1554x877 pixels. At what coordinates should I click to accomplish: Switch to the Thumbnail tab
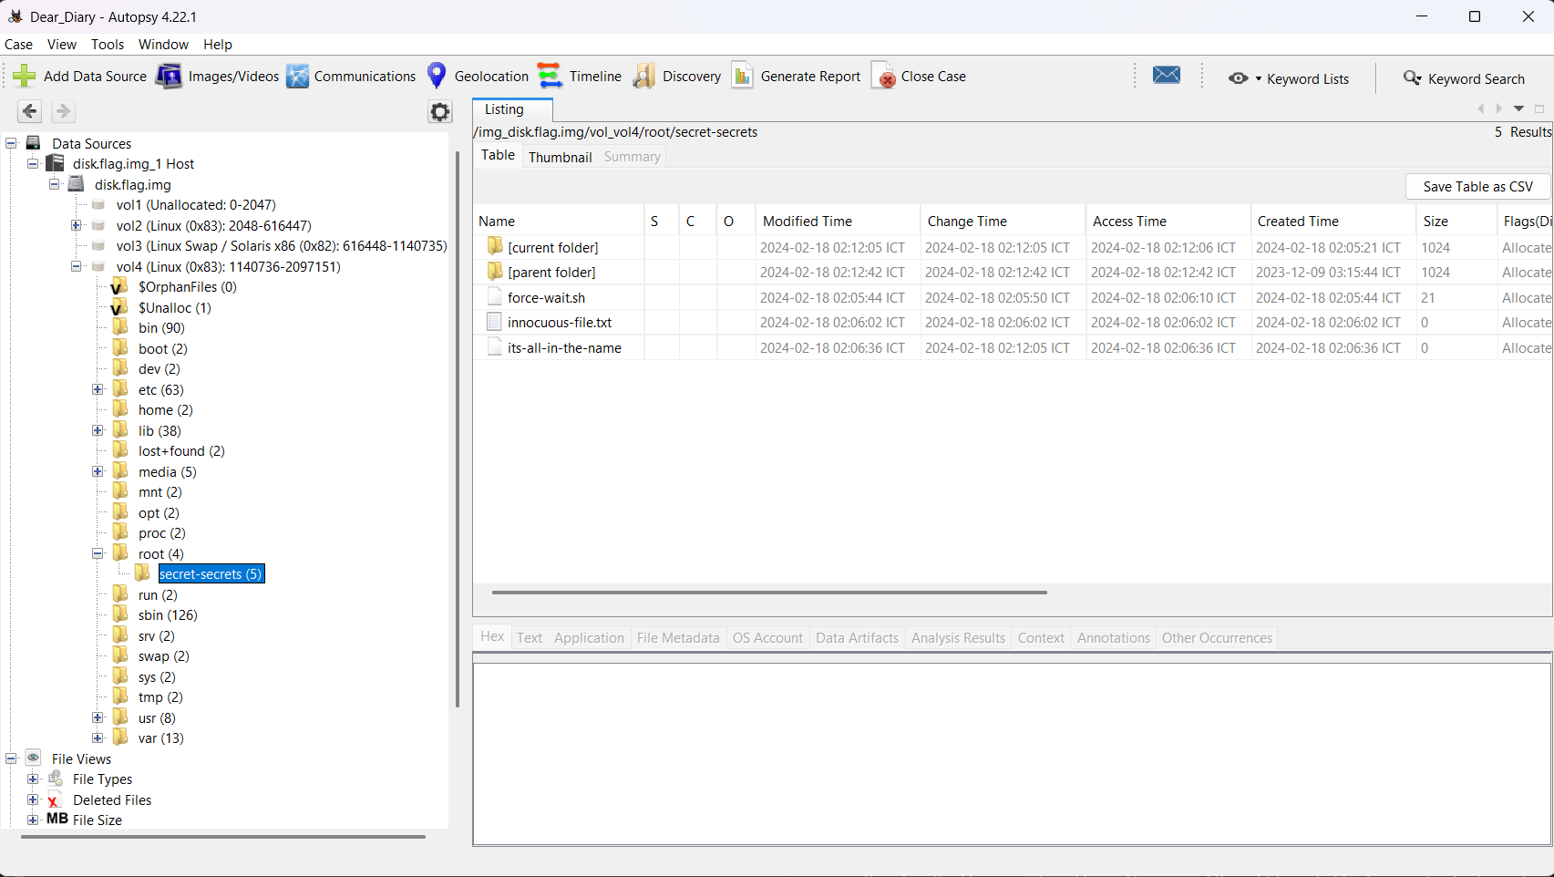560,157
